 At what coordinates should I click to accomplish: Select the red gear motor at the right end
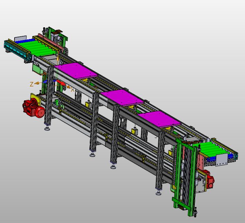pos(209,179)
